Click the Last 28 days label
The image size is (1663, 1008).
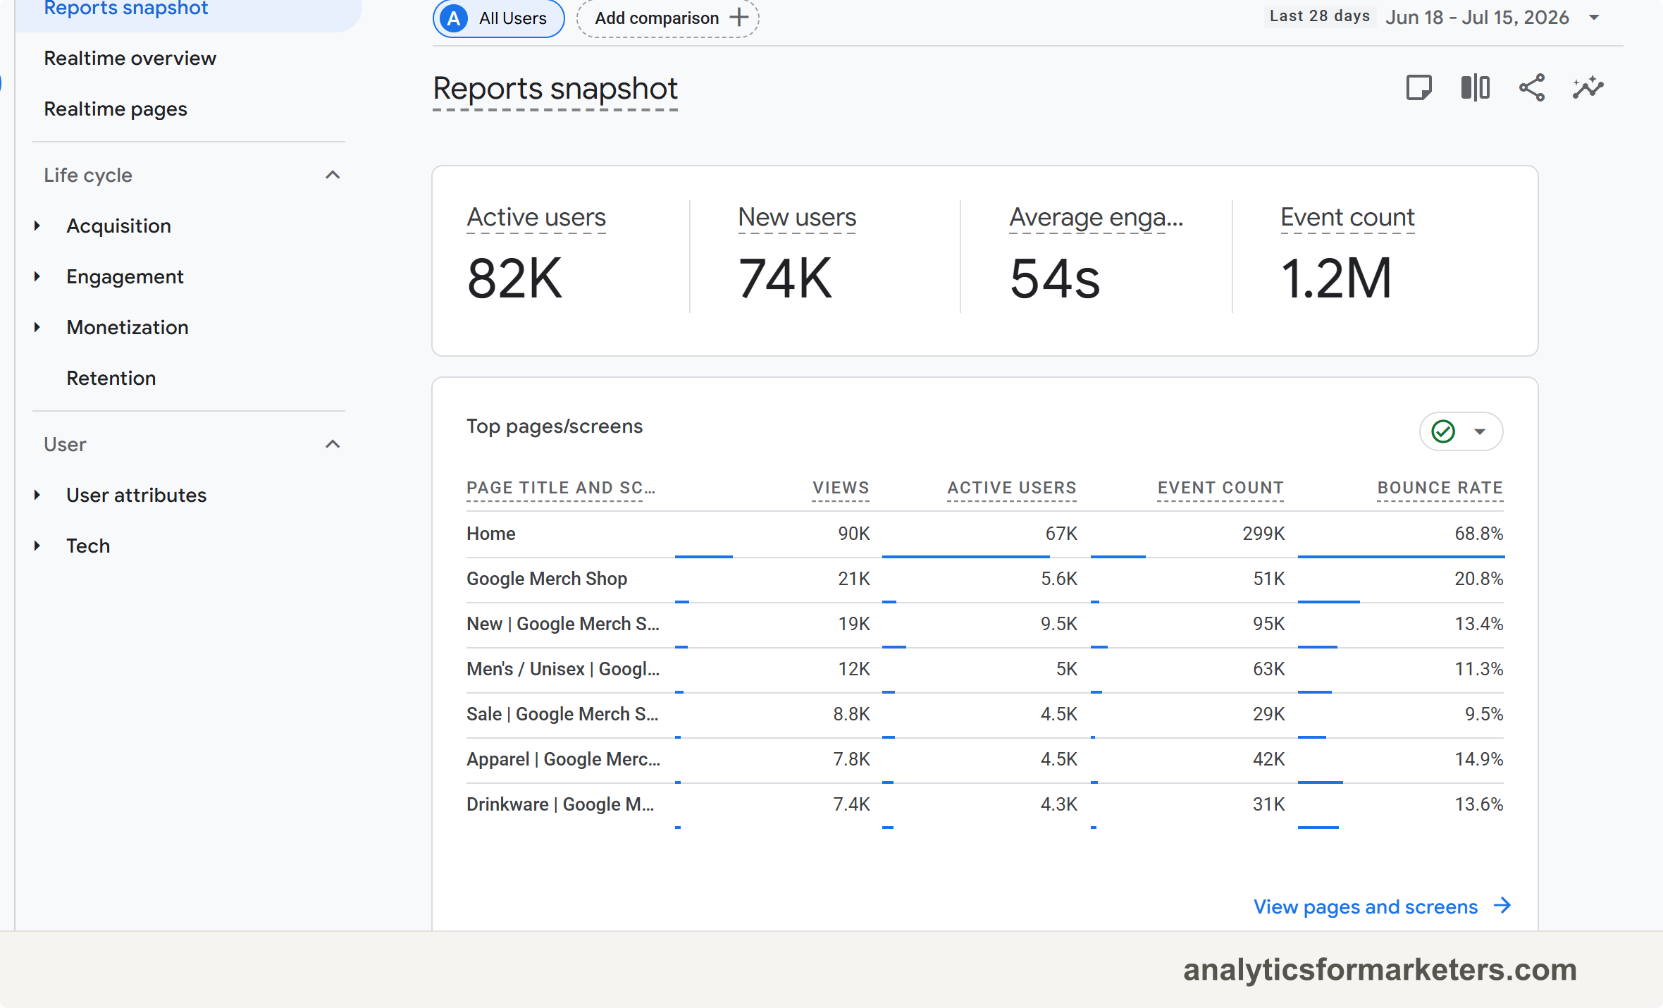(1320, 16)
